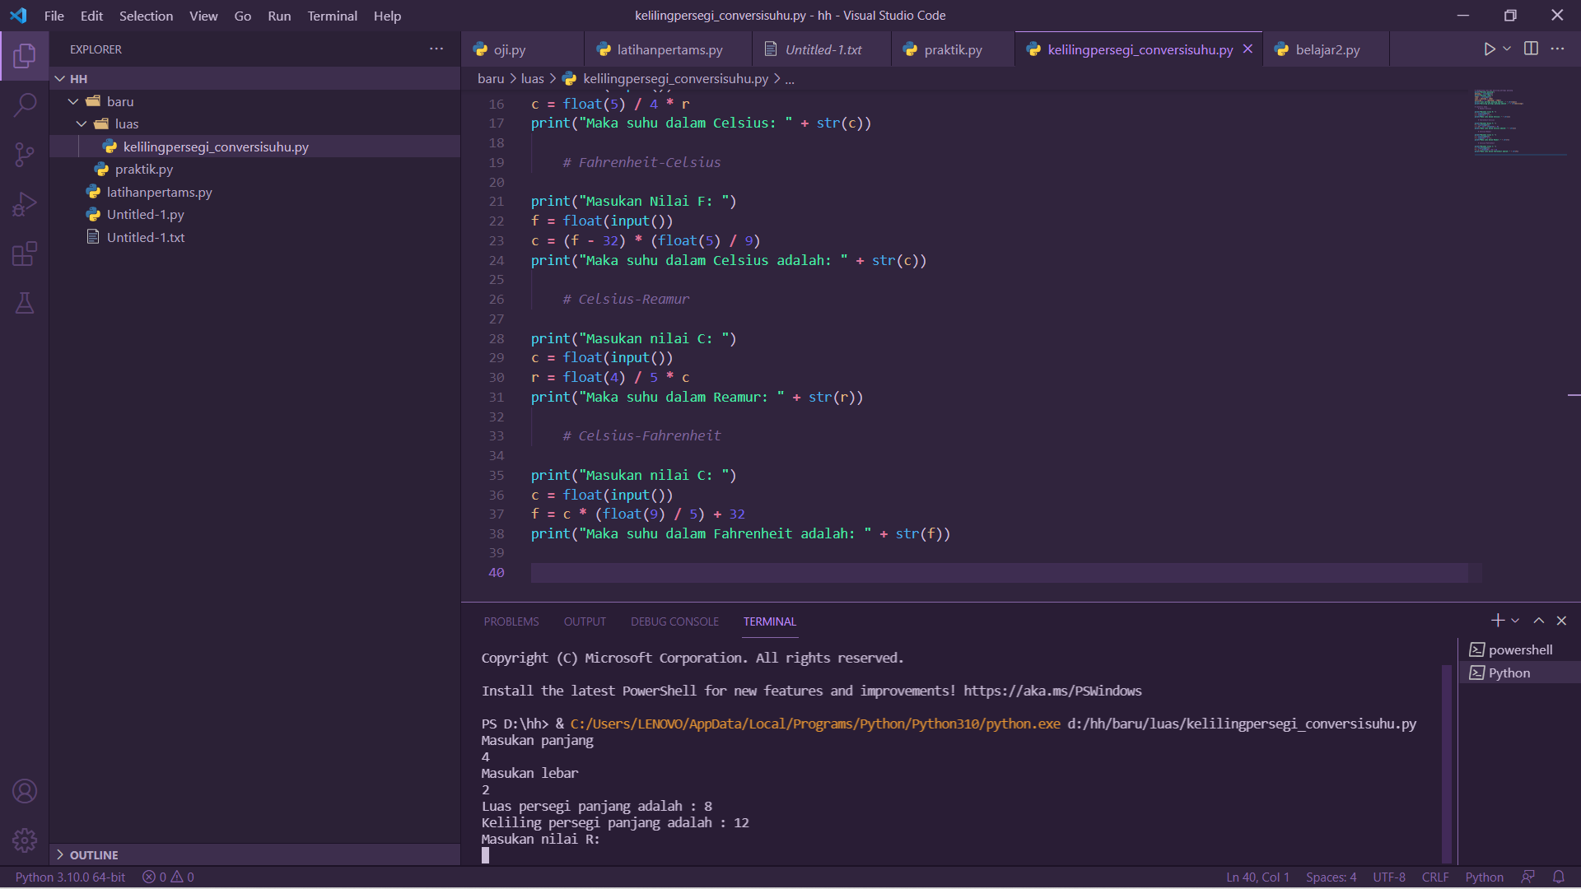Screen dimensions: 1581x889
Task: Open Untitled-1.py in the explorer tree
Action: 255,214
